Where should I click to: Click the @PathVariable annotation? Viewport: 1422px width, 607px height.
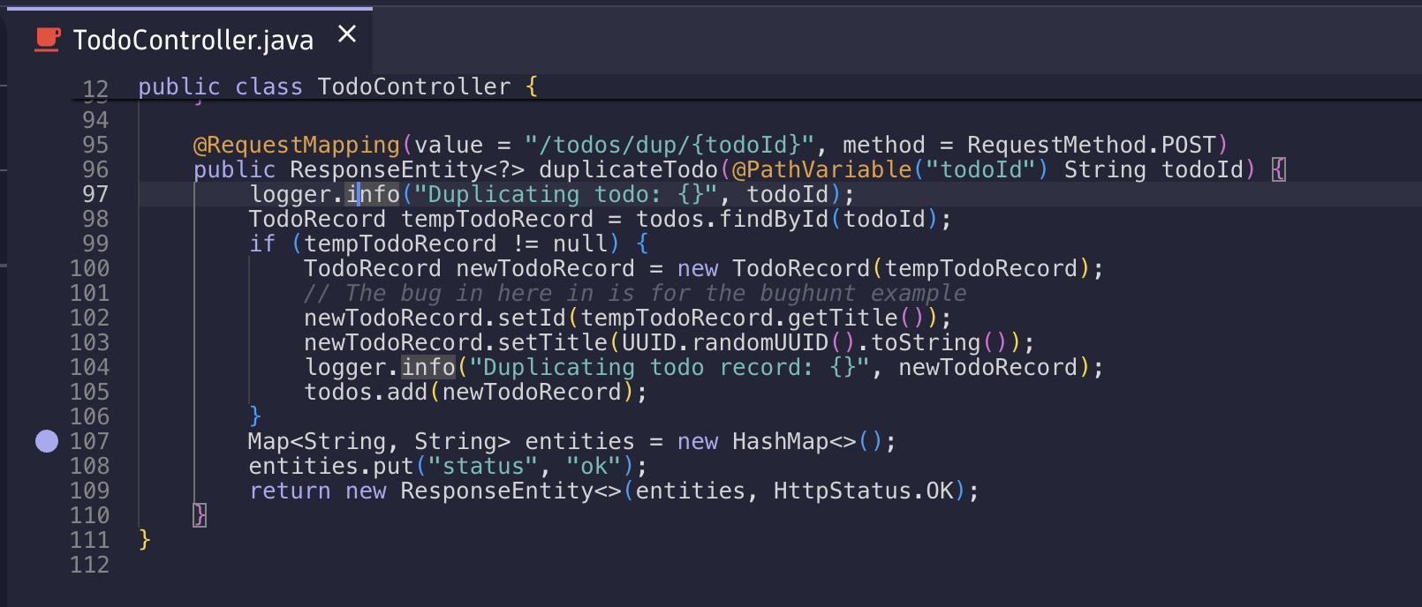[x=821, y=169]
